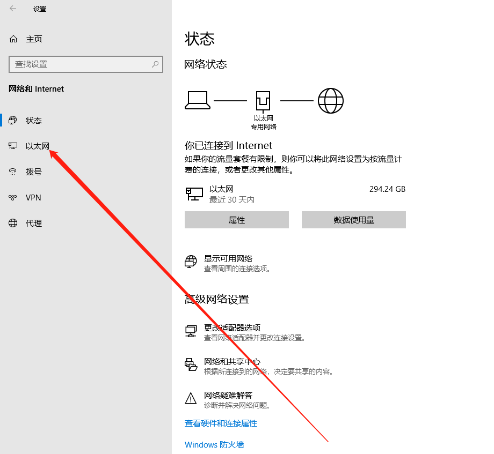Open 更改适配器选项

(x=232, y=328)
